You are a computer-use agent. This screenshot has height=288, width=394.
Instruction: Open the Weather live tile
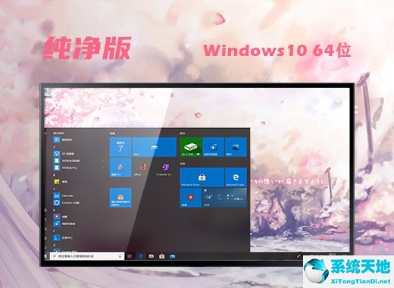tap(225, 198)
